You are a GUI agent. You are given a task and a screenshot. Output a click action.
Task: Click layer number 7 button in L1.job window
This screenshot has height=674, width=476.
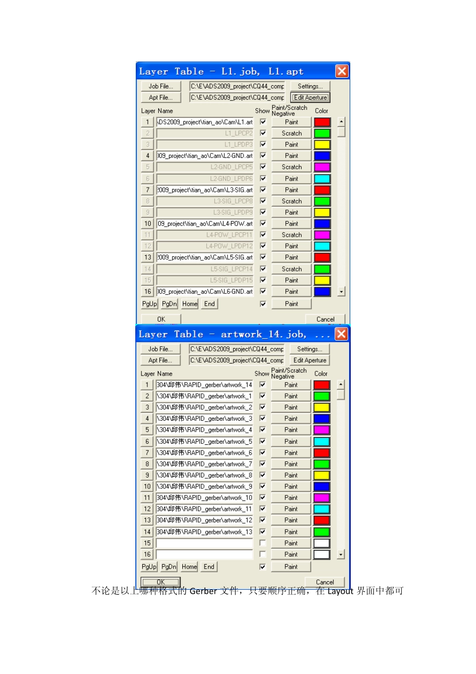pos(147,190)
